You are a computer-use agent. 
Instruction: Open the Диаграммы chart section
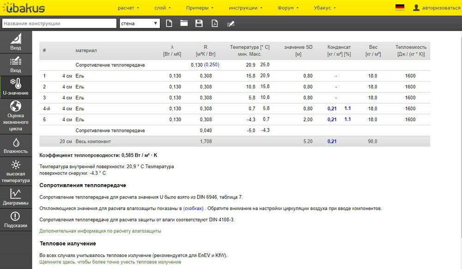(16, 197)
